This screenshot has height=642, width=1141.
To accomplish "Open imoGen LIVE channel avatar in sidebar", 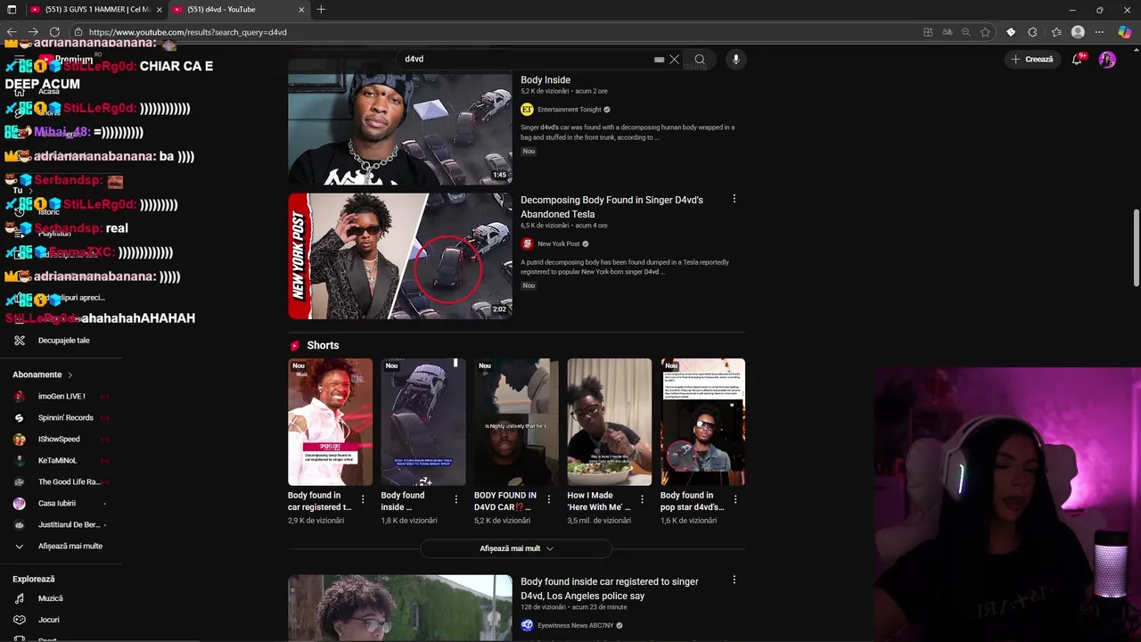I will [x=20, y=397].
